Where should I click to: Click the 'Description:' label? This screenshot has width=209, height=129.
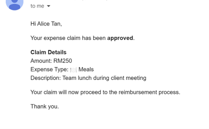click(46, 78)
